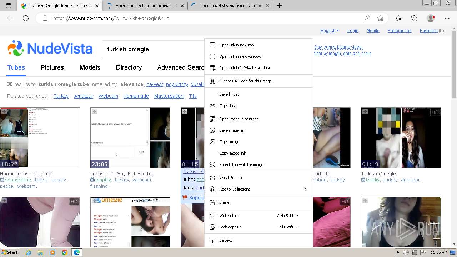Image resolution: width=457 pixels, height=257 pixels.
Task: Select Save link as
Action: (x=258, y=94)
